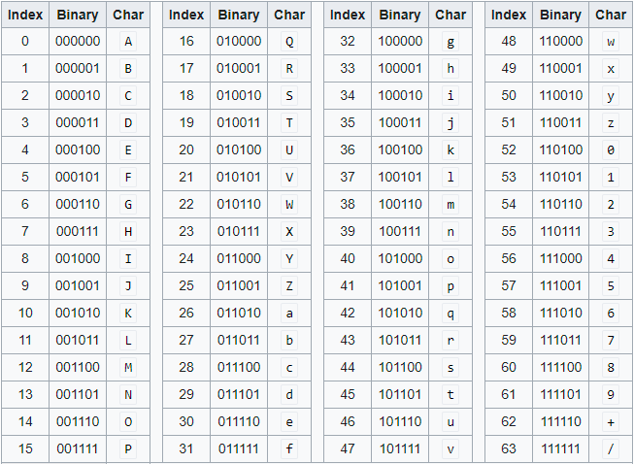This screenshot has height=464, width=634.
Task: Select binary value 001000
Action: (x=78, y=258)
